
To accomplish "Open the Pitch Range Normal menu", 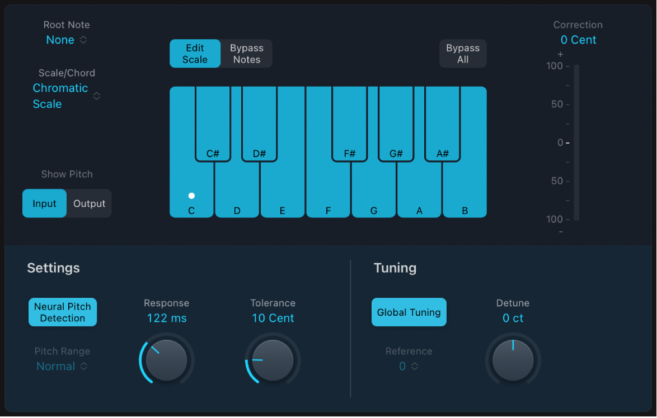I will tap(62, 366).
